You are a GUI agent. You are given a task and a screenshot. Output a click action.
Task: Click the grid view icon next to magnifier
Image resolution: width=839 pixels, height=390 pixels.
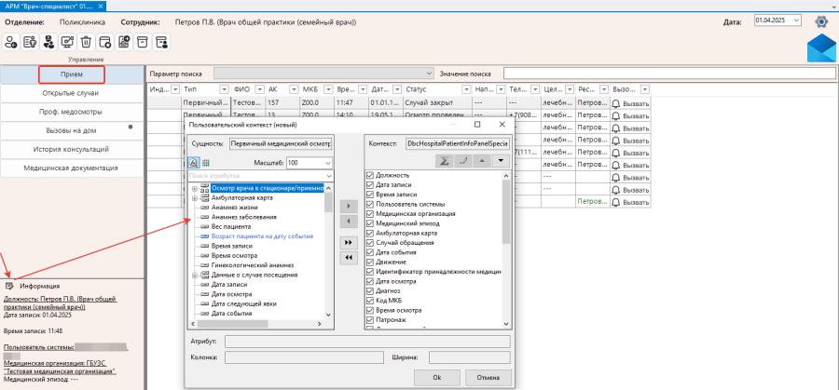click(205, 162)
